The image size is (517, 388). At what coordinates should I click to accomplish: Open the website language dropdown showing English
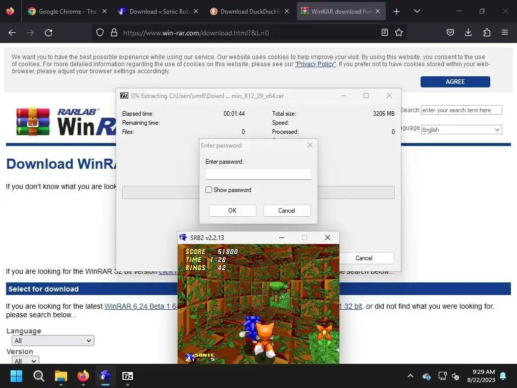pyautogui.click(x=461, y=130)
